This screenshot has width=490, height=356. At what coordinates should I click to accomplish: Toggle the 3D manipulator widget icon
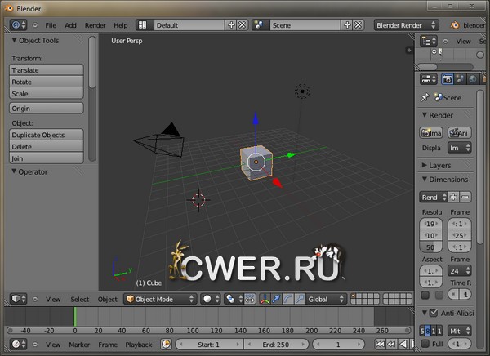pos(264,300)
